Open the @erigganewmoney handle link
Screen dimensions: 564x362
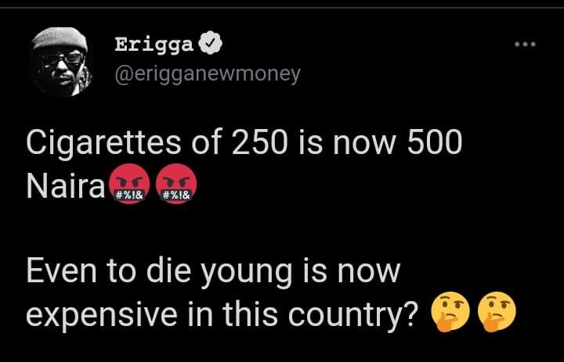[208, 75]
